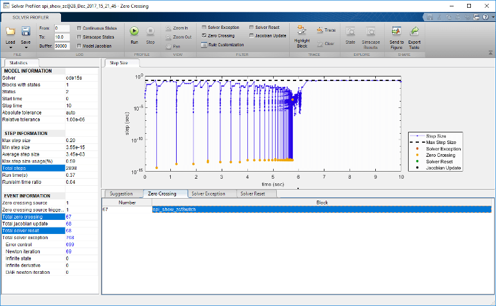The width and height of the screenshot is (496, 306).
Task: Select the spi_show_zc/Switch block row
Action: pos(321,210)
